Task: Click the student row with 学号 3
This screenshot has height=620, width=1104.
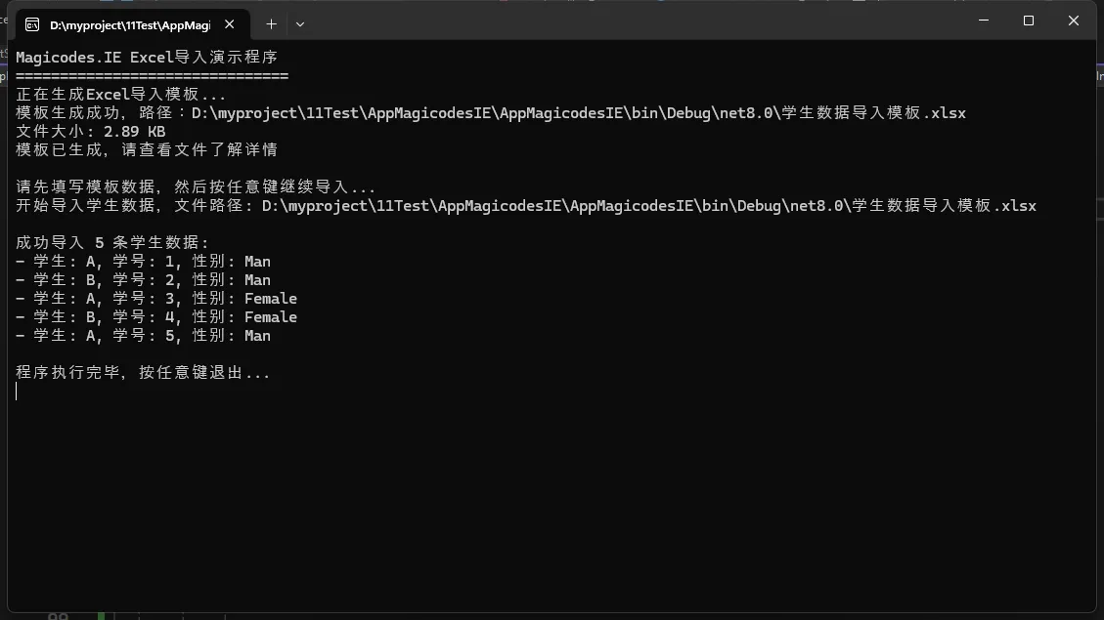Action: pyautogui.click(x=156, y=299)
